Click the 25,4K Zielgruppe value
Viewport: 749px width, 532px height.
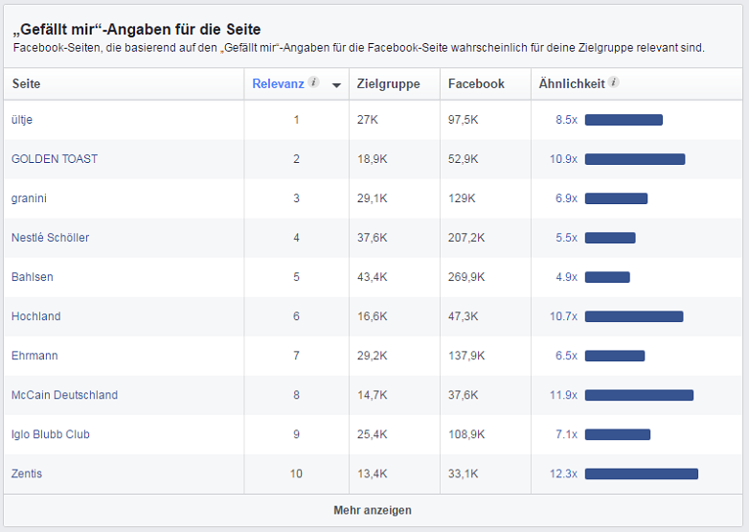click(373, 434)
